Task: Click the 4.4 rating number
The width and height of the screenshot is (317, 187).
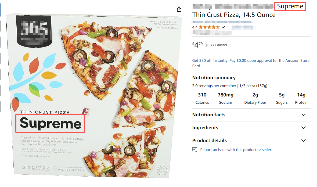Action: pyautogui.click(x=195, y=27)
